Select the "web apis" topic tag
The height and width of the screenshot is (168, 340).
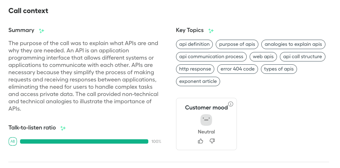click(263, 57)
